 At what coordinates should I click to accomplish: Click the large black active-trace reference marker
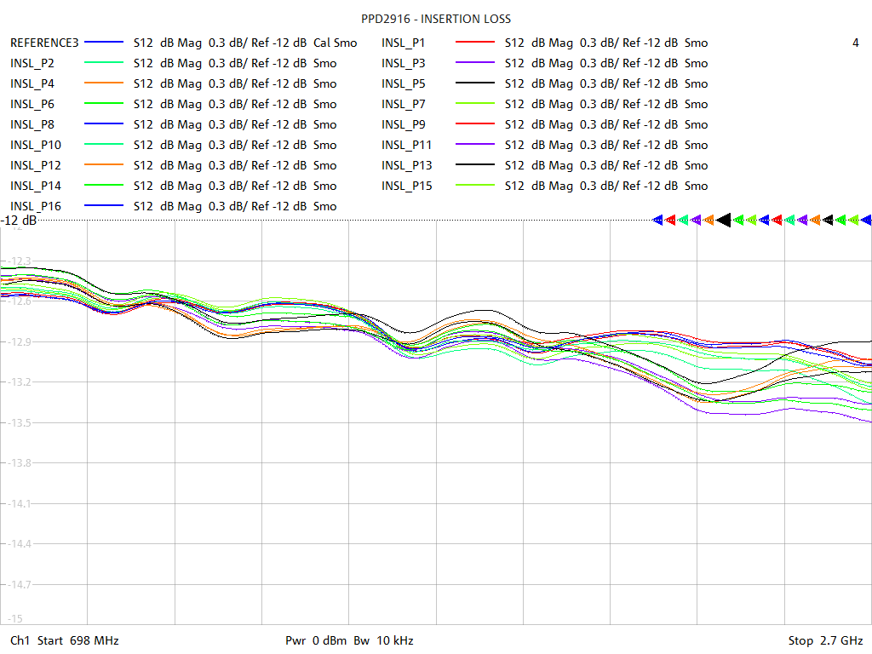coord(724,221)
